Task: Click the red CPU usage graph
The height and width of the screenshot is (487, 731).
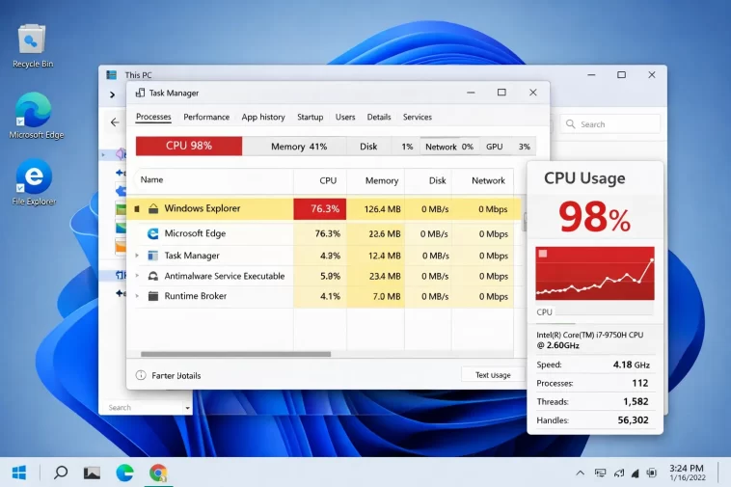Action: [x=595, y=273]
